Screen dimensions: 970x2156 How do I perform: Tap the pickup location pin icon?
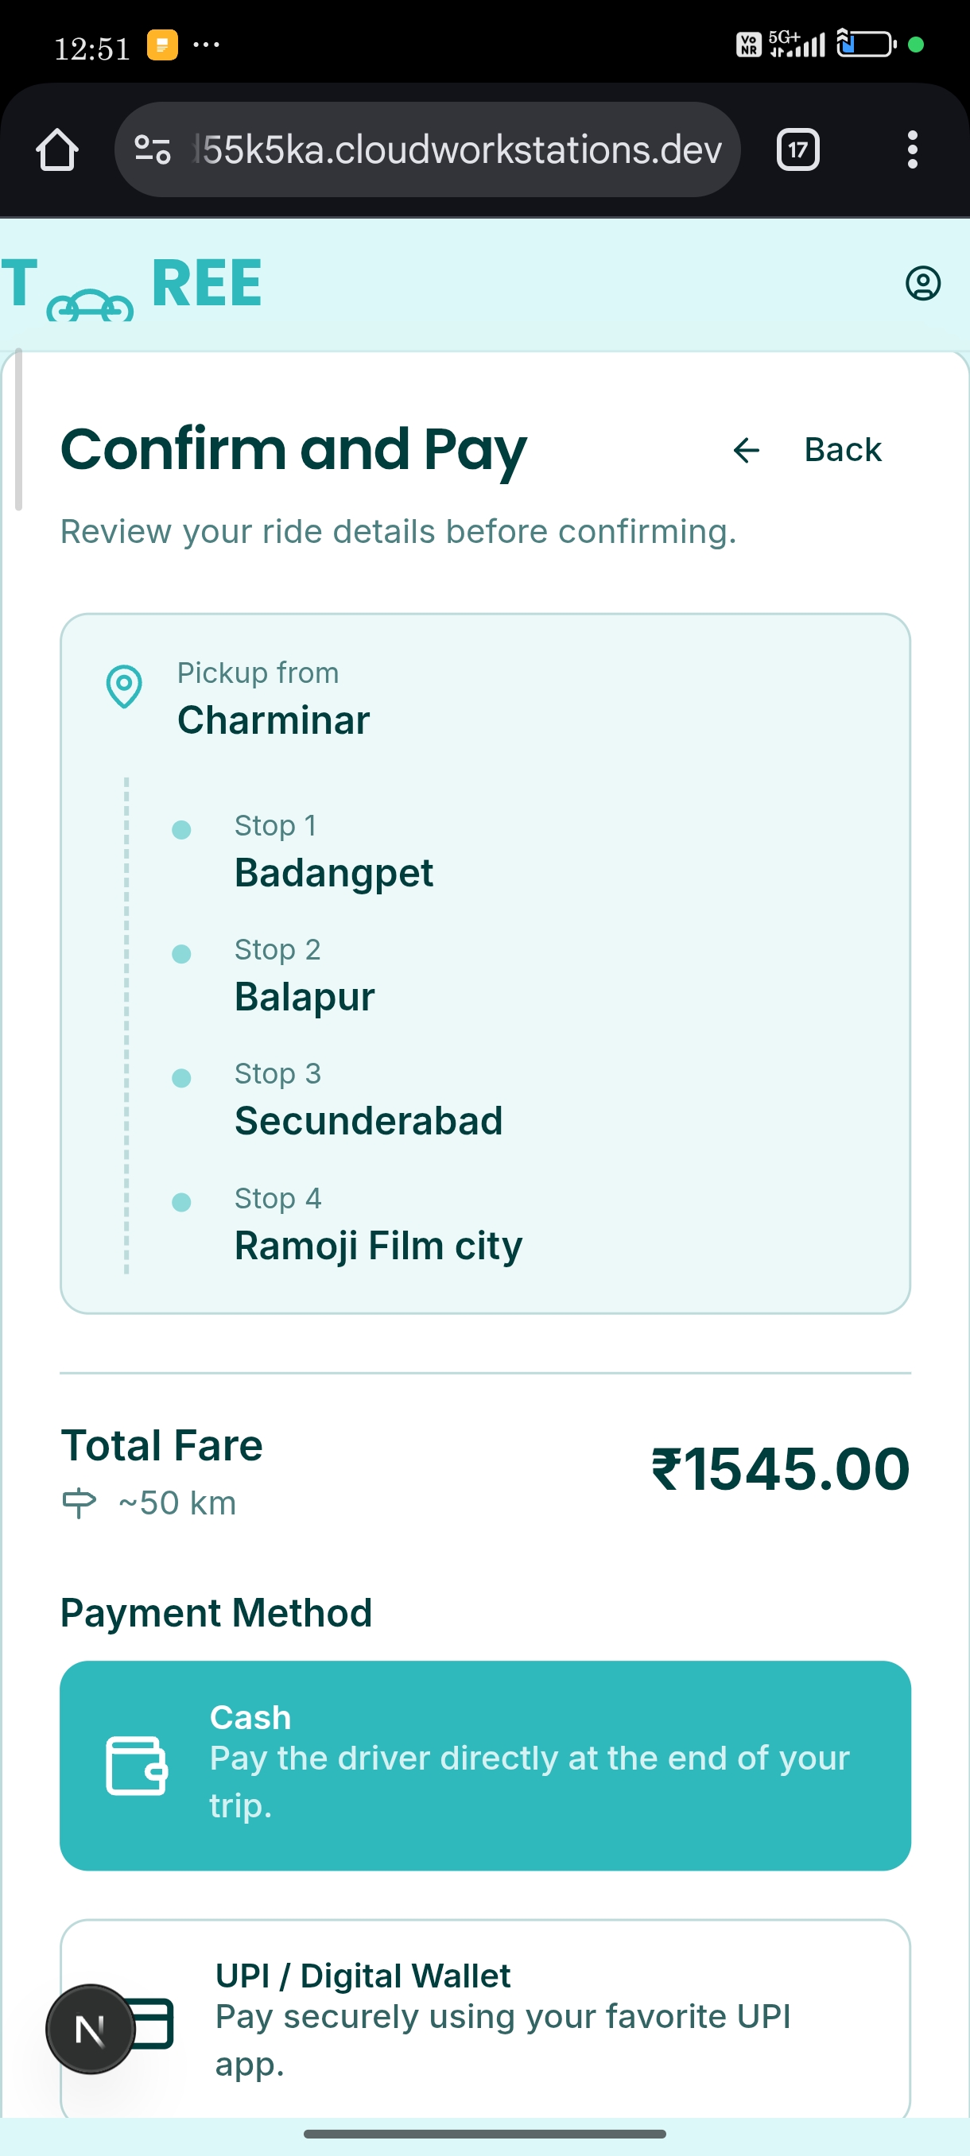[124, 687]
